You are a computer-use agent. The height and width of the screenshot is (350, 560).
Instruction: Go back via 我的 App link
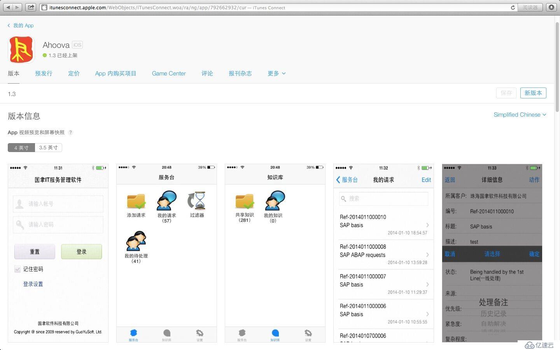coord(21,26)
